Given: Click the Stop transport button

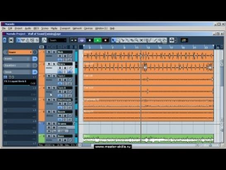Looking at the screenshot, I should (90, 40).
